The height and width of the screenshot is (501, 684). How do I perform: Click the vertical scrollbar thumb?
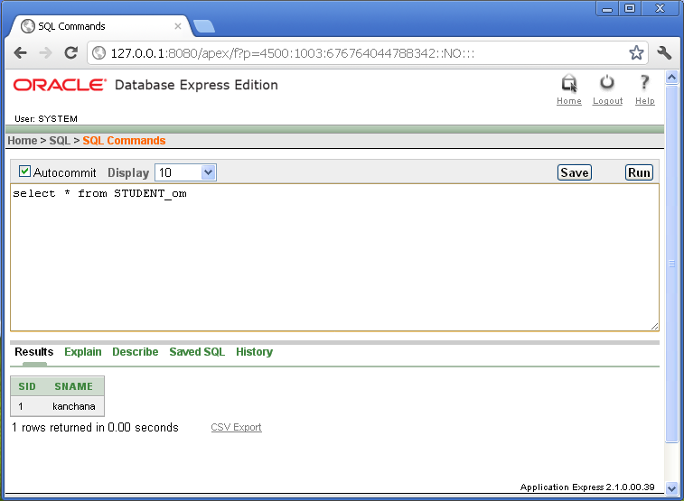[671, 264]
